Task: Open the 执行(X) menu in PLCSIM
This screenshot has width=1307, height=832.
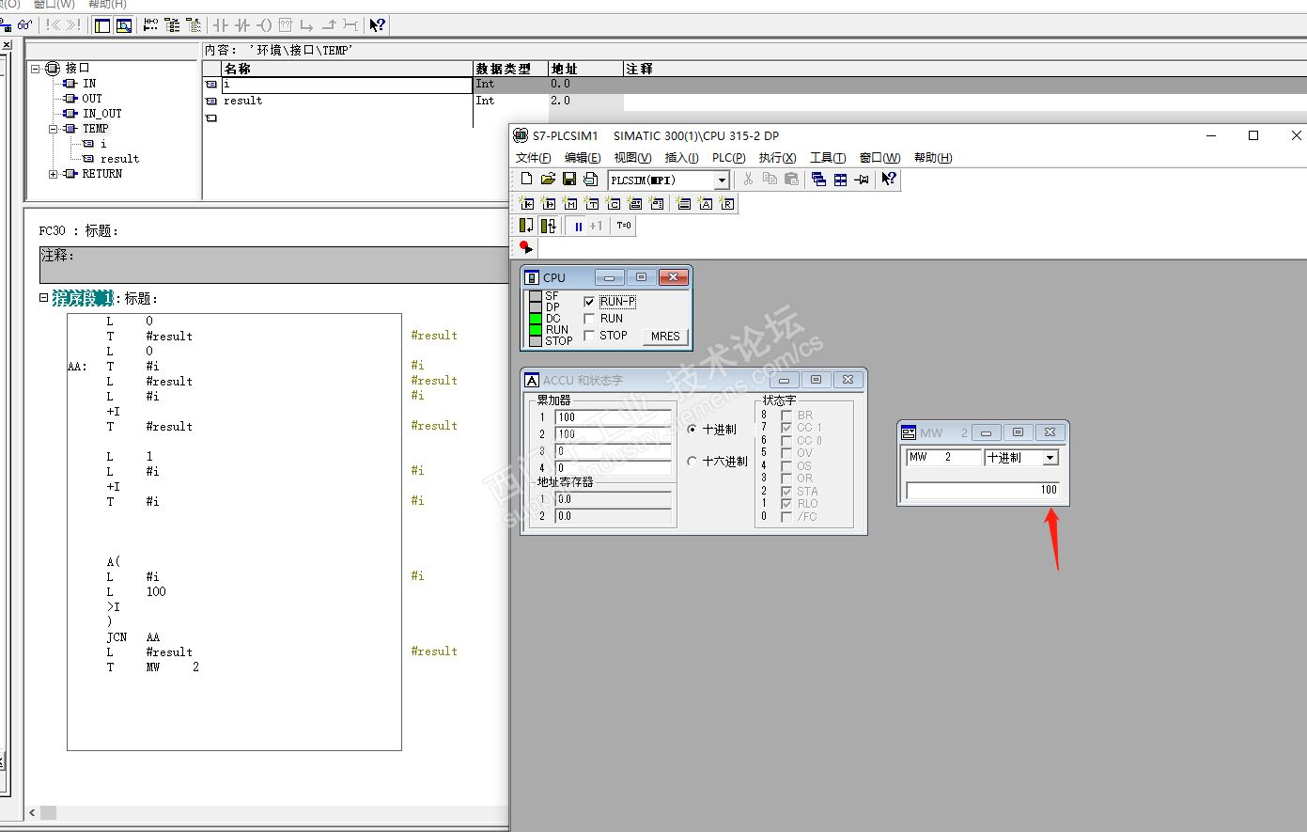Action: click(x=778, y=158)
